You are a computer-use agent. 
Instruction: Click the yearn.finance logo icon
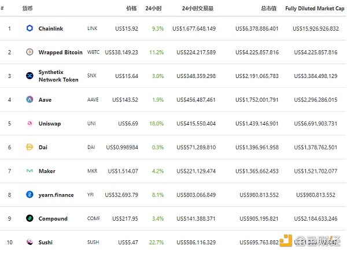pyautogui.click(x=30, y=195)
